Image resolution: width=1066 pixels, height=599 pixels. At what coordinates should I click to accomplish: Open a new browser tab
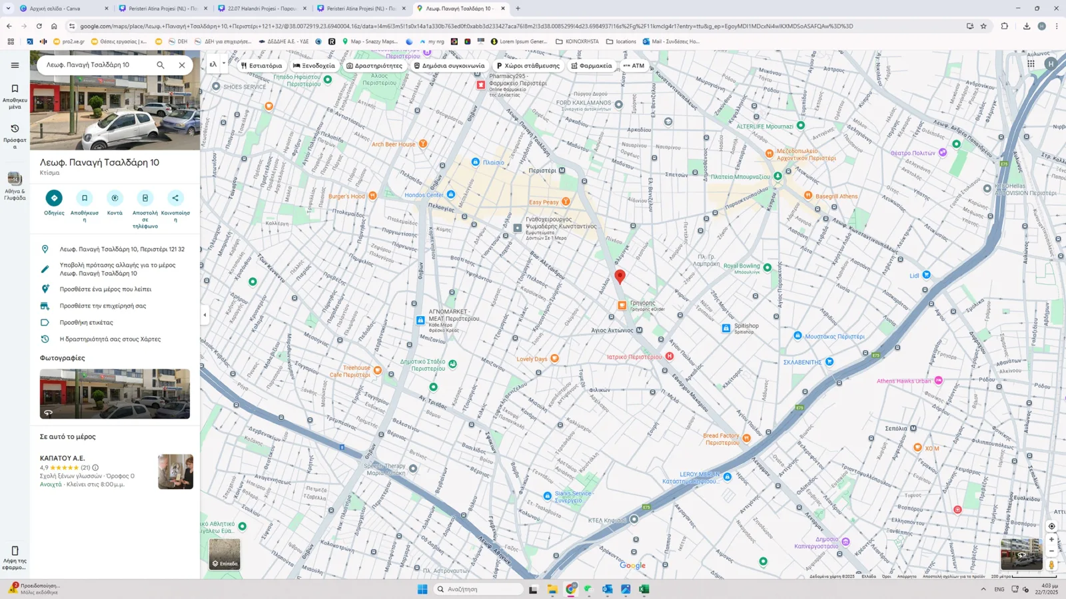518,9
